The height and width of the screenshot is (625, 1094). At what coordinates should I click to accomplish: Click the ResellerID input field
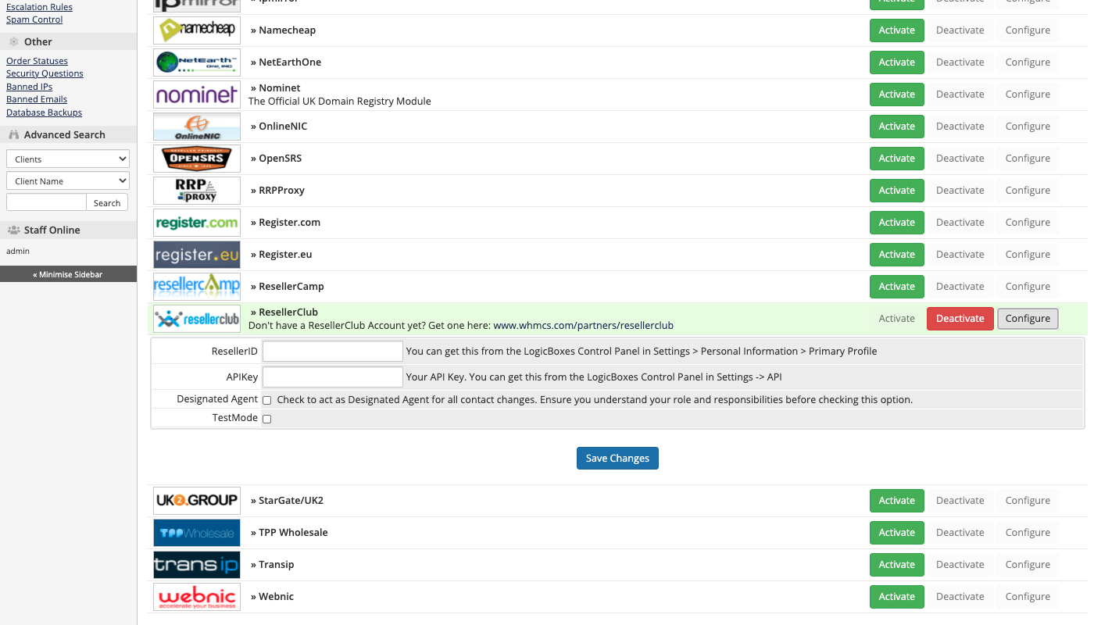332,352
